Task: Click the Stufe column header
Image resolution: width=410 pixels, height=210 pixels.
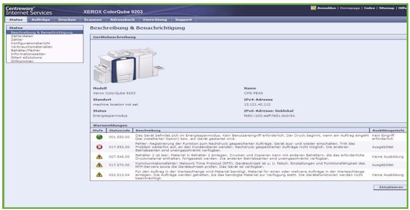Action: point(98,130)
